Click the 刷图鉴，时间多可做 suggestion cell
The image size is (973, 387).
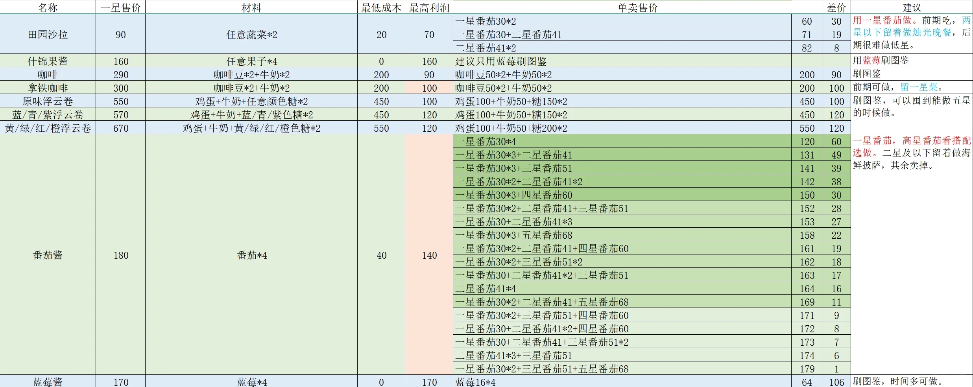912,381
